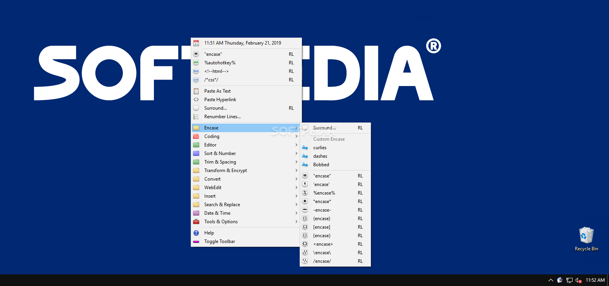Click the clipboard icon for Paste As Text
The width and height of the screenshot is (609, 286).
(196, 91)
